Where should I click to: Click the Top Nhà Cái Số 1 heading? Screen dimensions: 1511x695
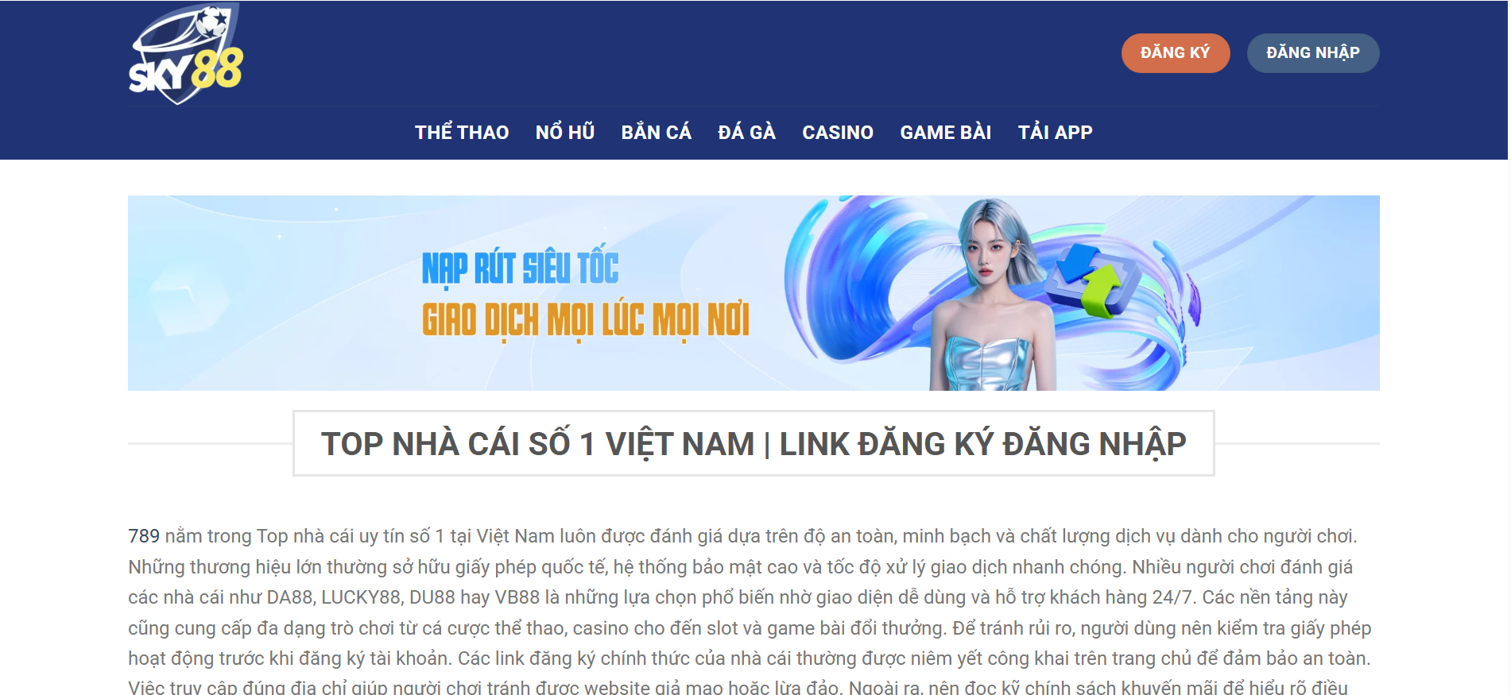[754, 443]
